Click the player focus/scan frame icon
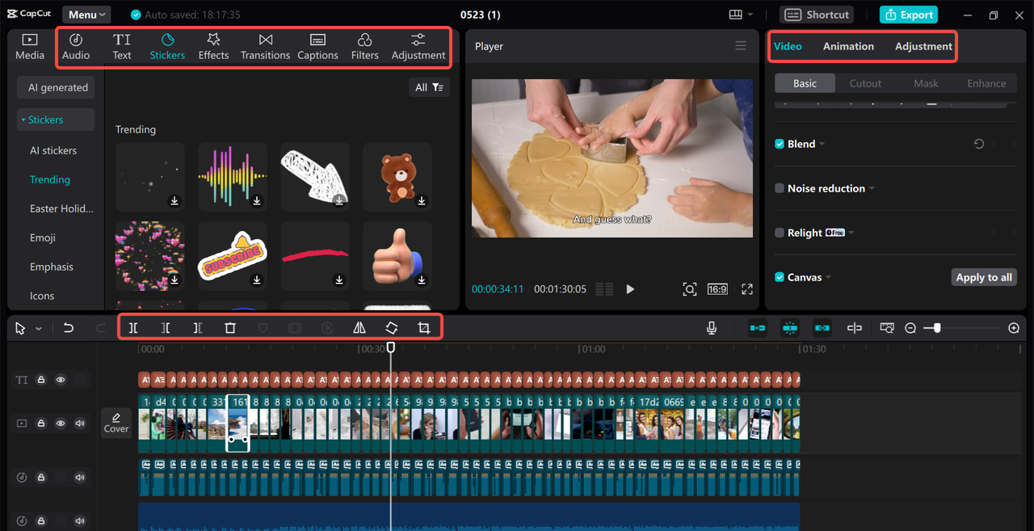The image size is (1034, 531). click(x=689, y=289)
